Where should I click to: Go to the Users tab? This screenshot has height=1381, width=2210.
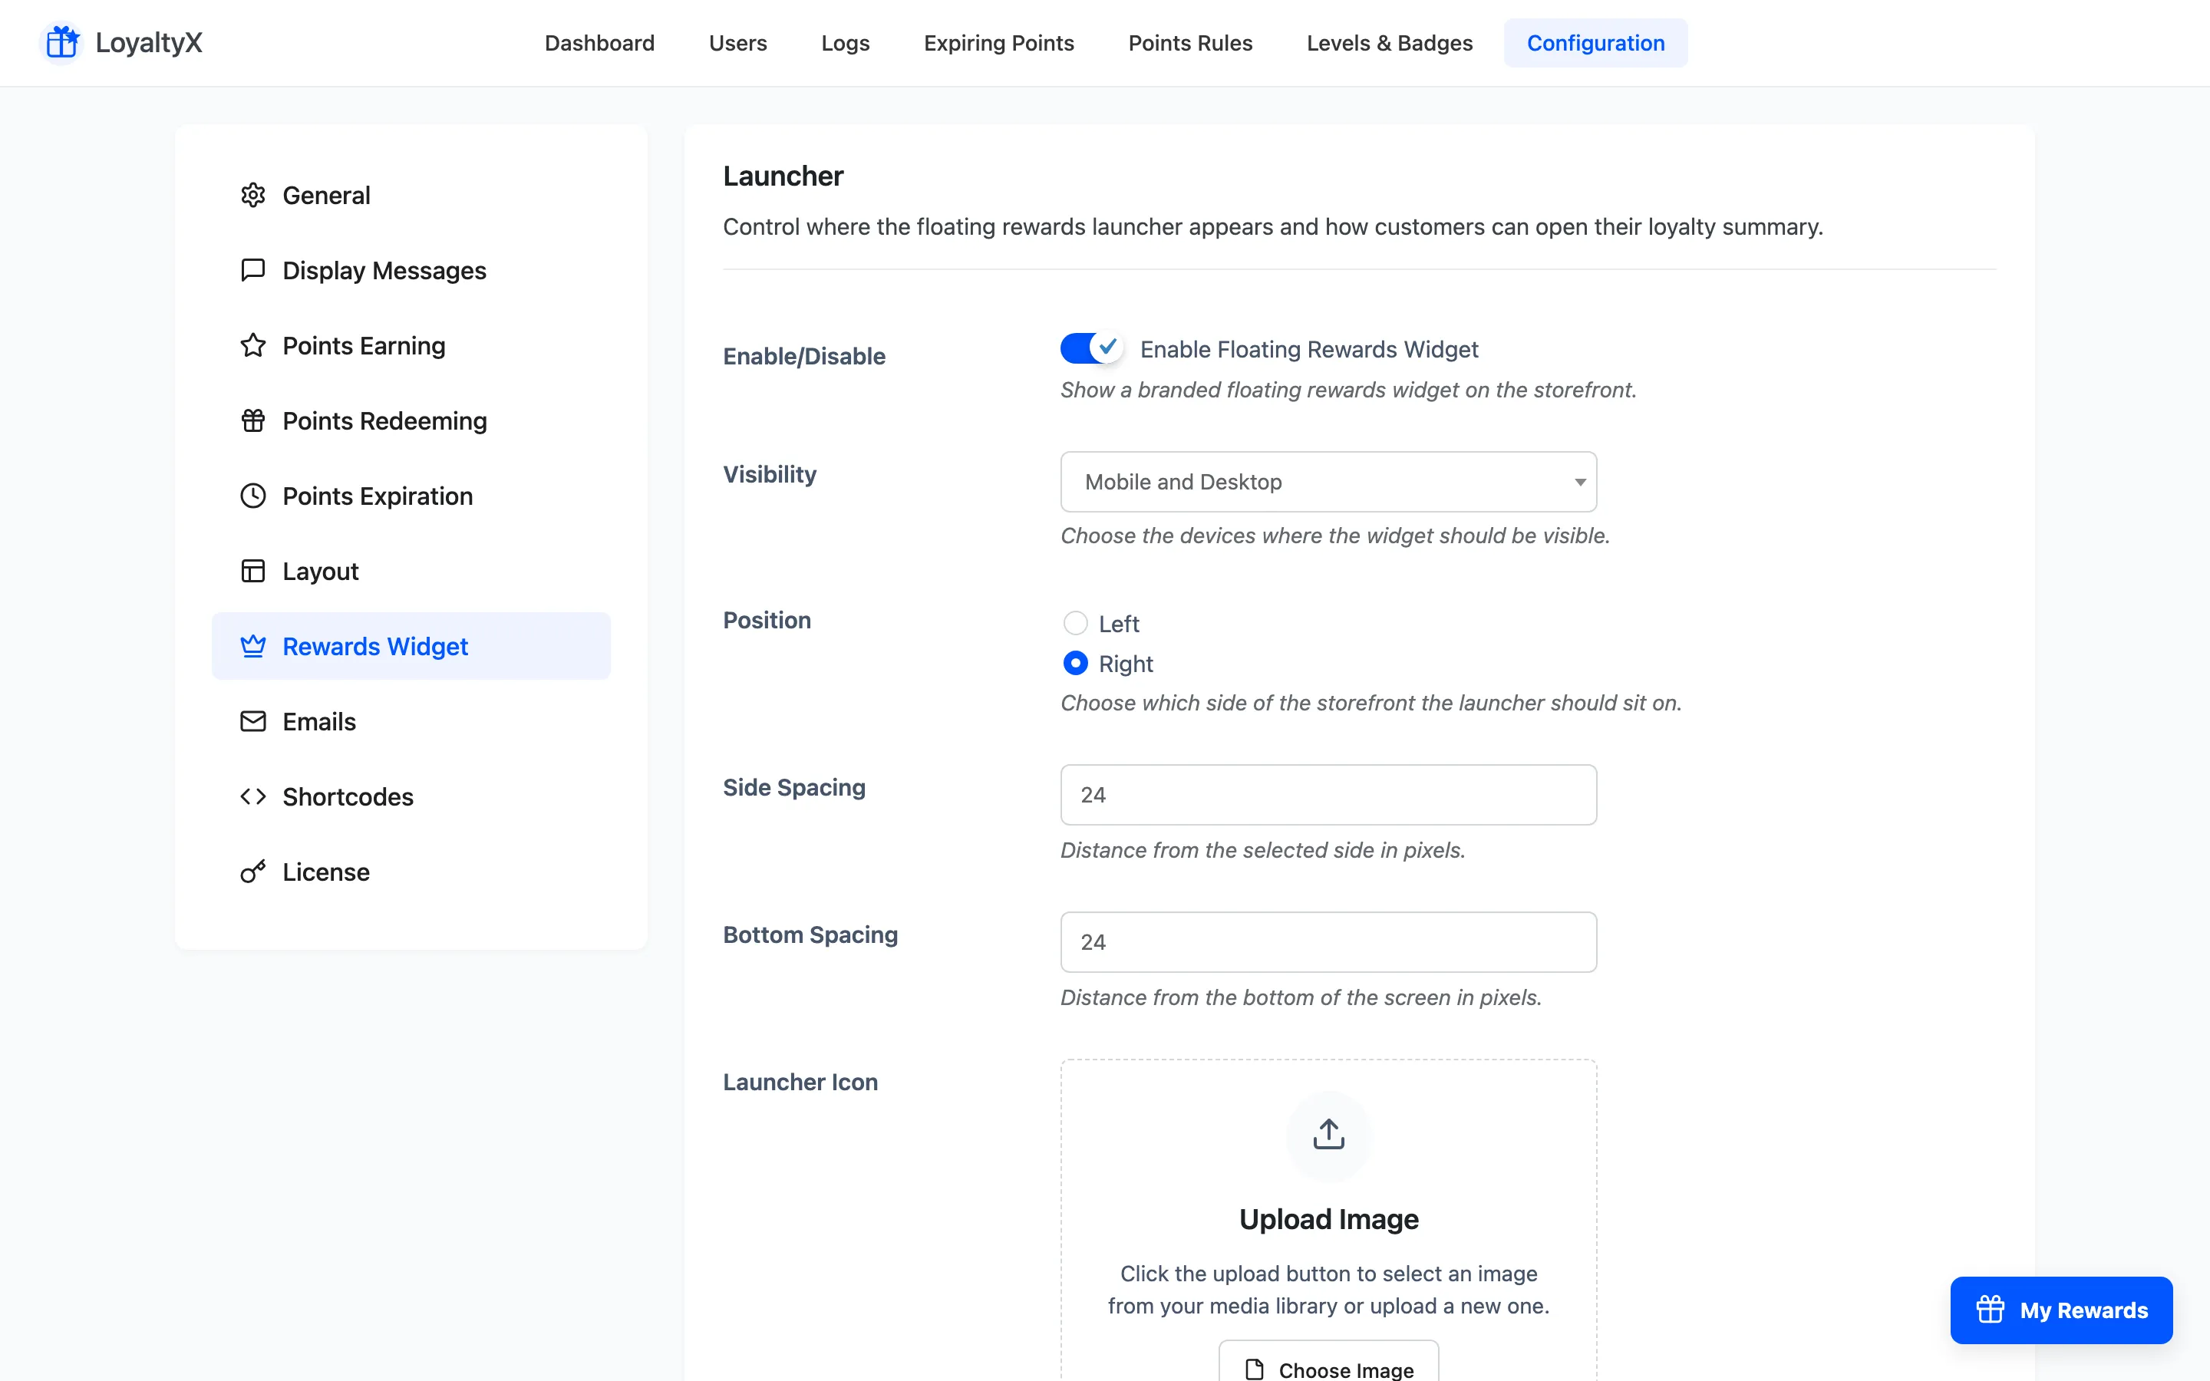tap(738, 43)
